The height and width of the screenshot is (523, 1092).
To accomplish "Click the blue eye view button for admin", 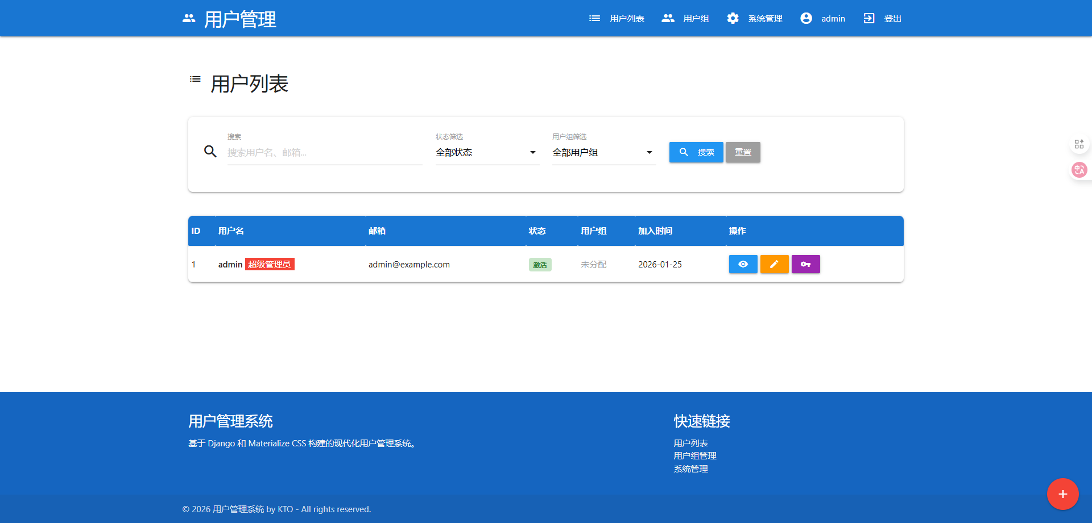I will click(x=743, y=264).
